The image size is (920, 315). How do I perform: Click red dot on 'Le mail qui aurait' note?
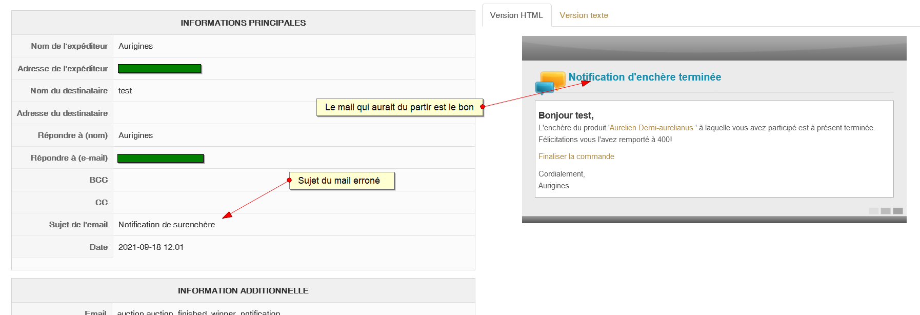pos(483,107)
